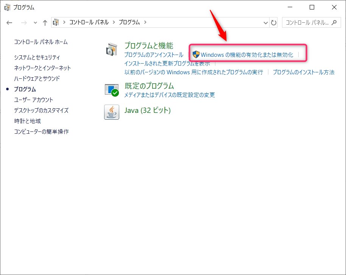Open 時計と地域 in sidebar
This screenshot has width=346, height=275.
pos(28,121)
